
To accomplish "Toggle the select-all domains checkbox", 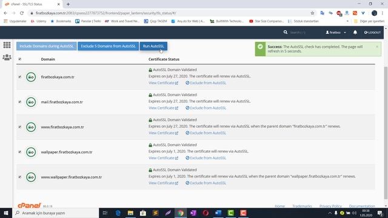I will point(20,59).
